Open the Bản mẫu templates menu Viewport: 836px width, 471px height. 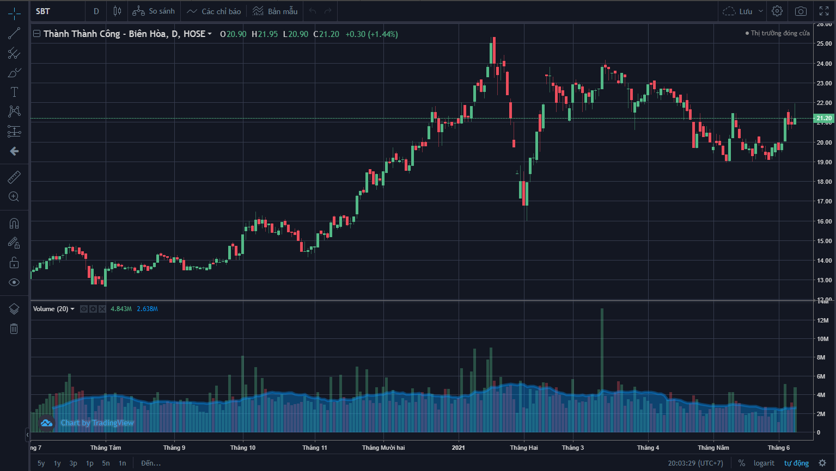tap(275, 11)
